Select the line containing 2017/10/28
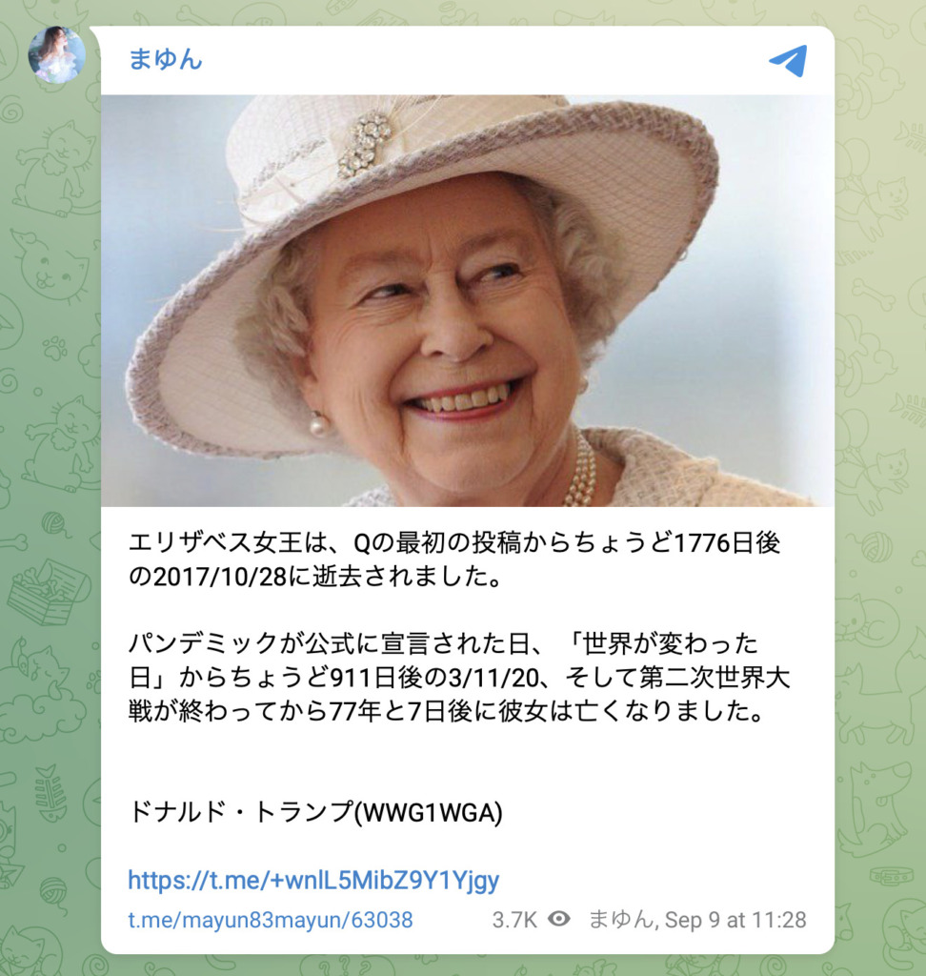This screenshot has height=976, width=926. point(315,577)
